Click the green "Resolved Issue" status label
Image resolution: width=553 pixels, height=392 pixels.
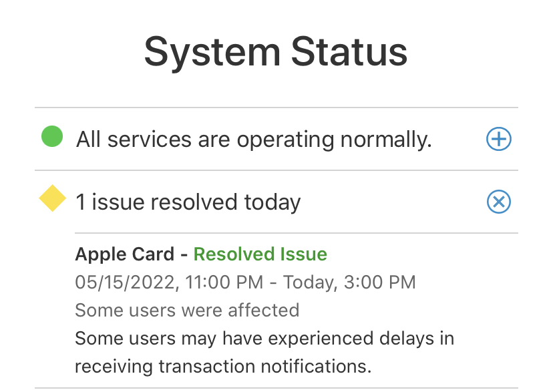[260, 254]
